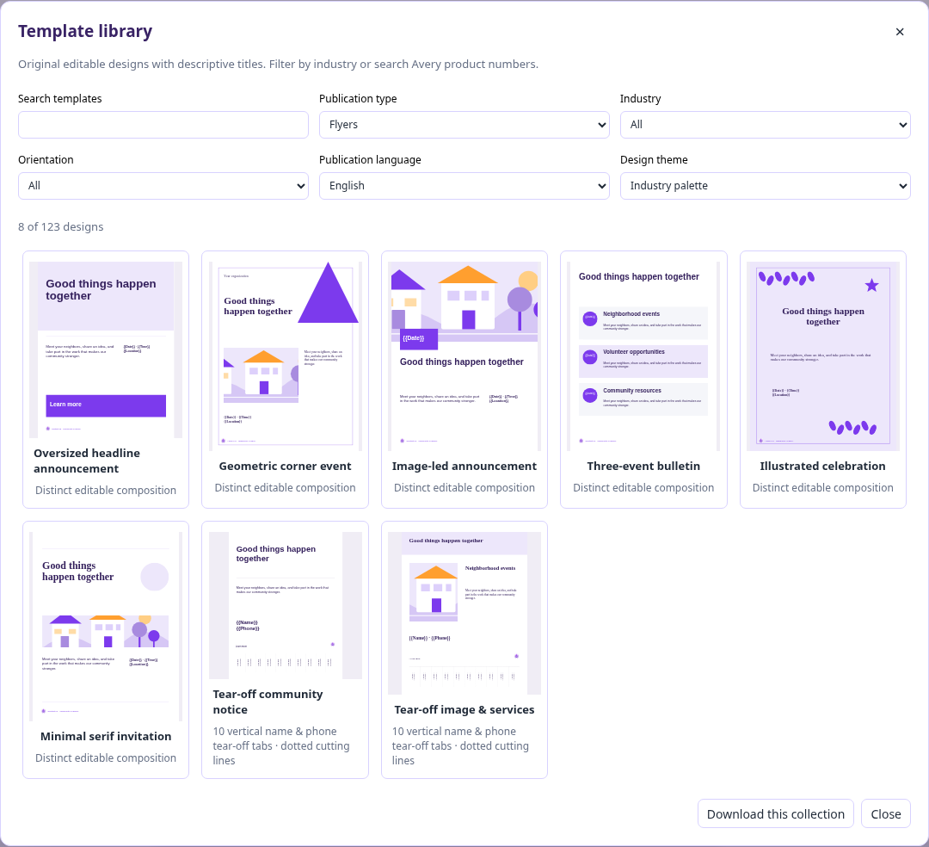Viewport: 929px width, 847px height.
Task: Change the Publication language dropdown
Action: tap(464, 186)
